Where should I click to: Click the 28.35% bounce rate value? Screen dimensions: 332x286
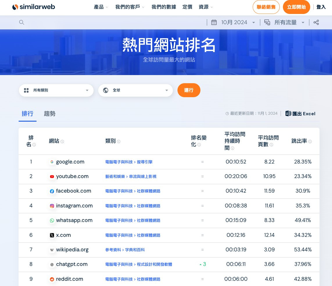(303, 162)
